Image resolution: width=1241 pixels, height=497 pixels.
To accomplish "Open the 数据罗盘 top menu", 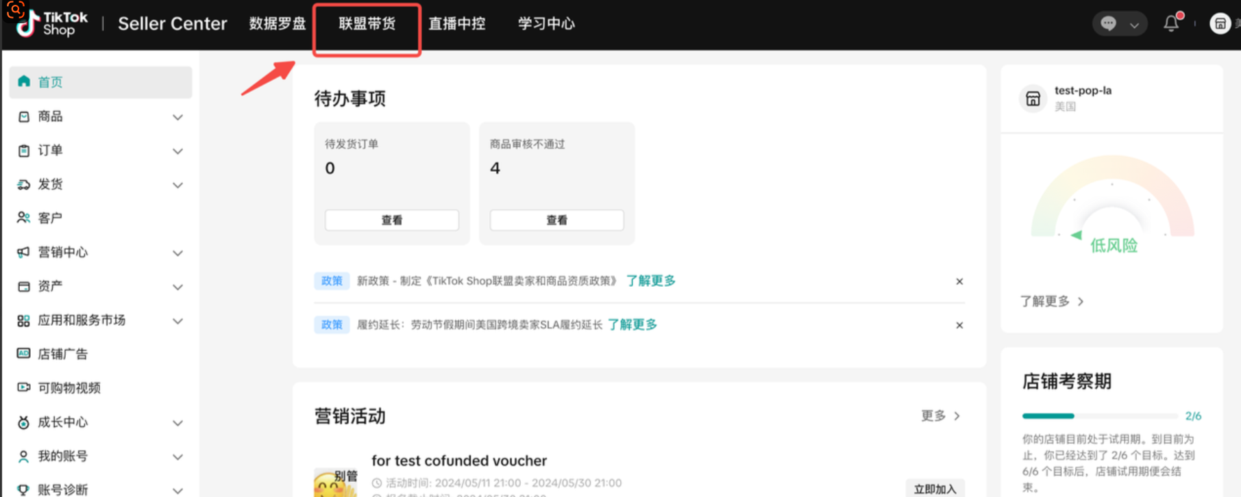I will [x=277, y=23].
